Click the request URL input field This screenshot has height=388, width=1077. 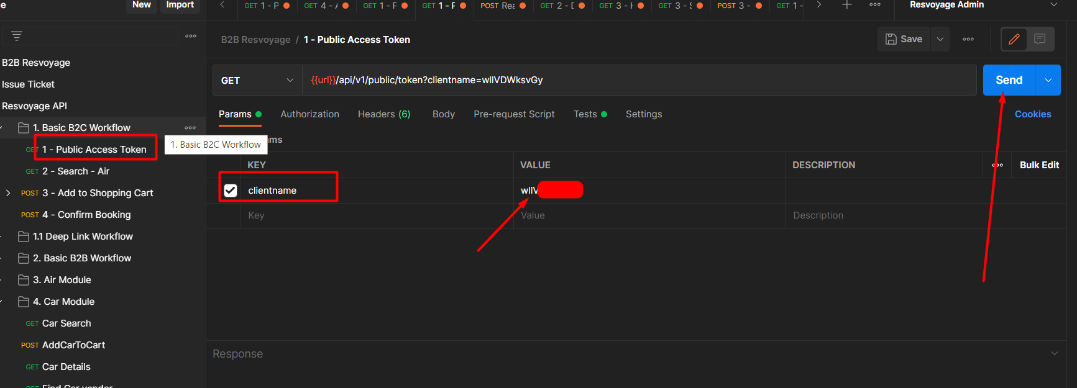pos(639,80)
